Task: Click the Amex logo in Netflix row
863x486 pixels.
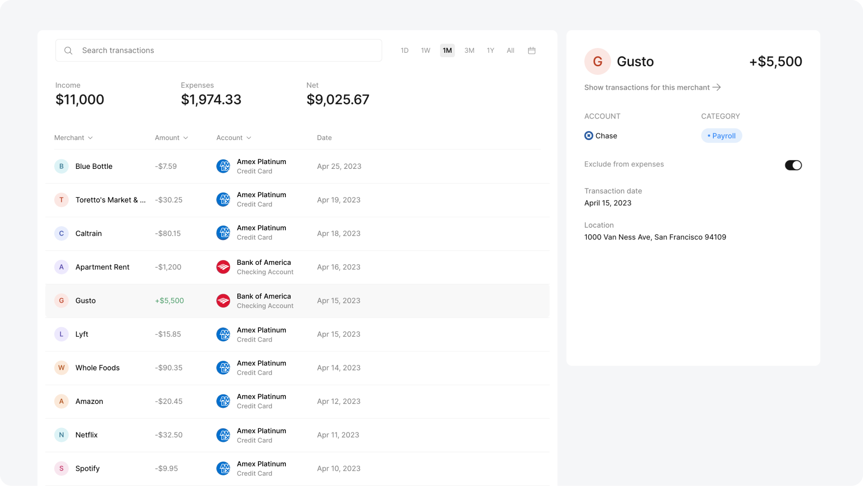Action: pos(223,435)
